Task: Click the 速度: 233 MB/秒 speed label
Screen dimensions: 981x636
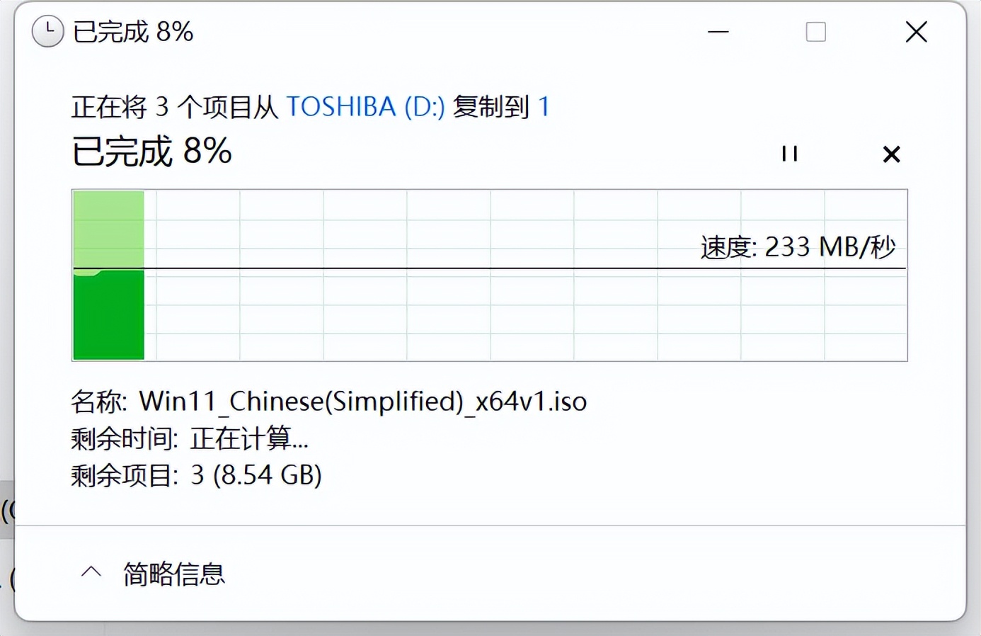Action: coord(797,247)
